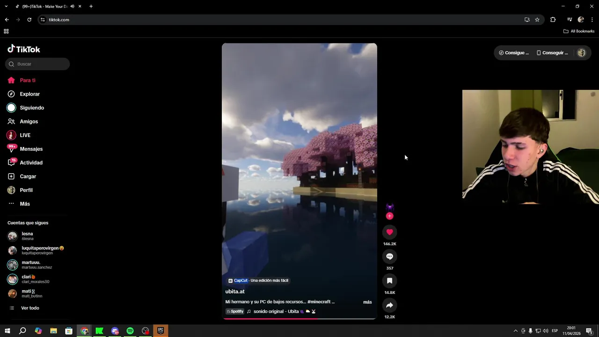This screenshot has height=337, width=599.
Task: Seek on the video progress bar
Action: pos(299,319)
